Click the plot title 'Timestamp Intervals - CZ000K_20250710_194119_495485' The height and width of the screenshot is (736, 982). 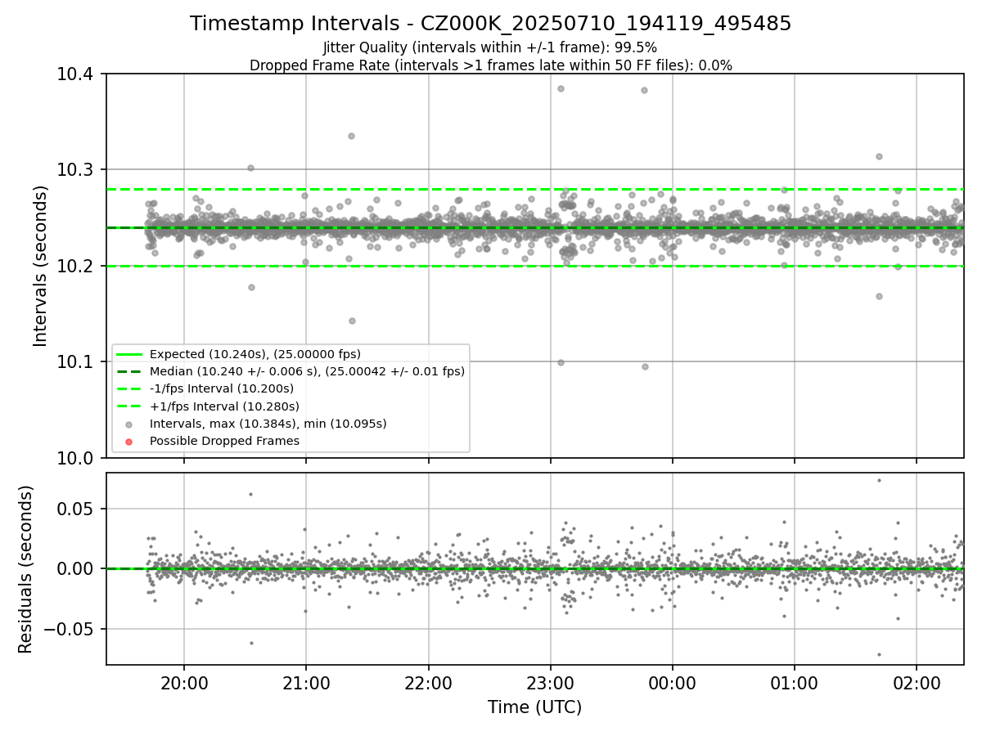[491, 24]
